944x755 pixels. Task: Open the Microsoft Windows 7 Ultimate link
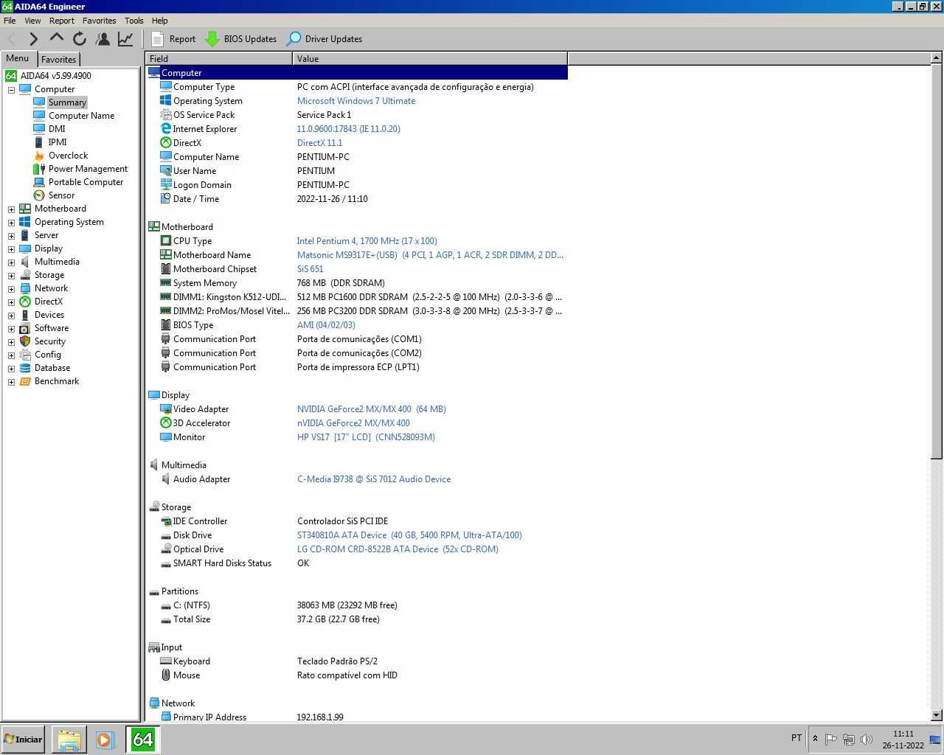(x=355, y=101)
